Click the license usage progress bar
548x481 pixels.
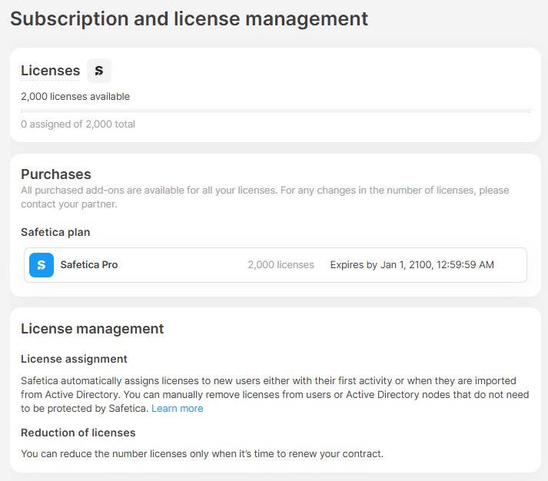click(x=275, y=111)
